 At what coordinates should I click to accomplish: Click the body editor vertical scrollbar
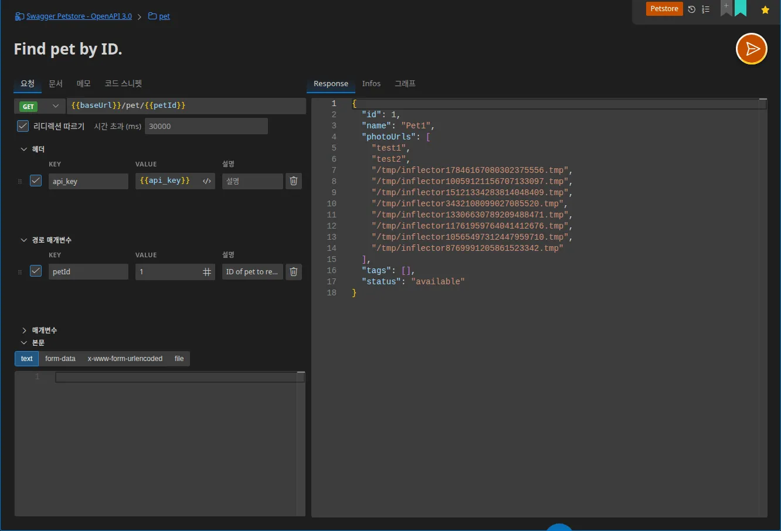point(301,443)
